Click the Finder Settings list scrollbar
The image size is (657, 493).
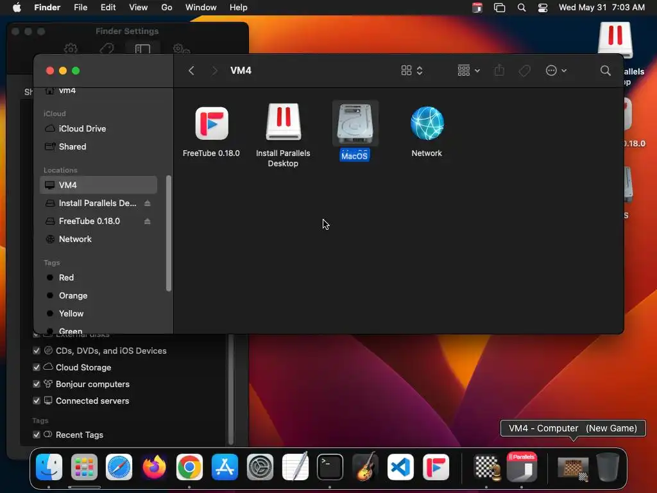point(231,389)
